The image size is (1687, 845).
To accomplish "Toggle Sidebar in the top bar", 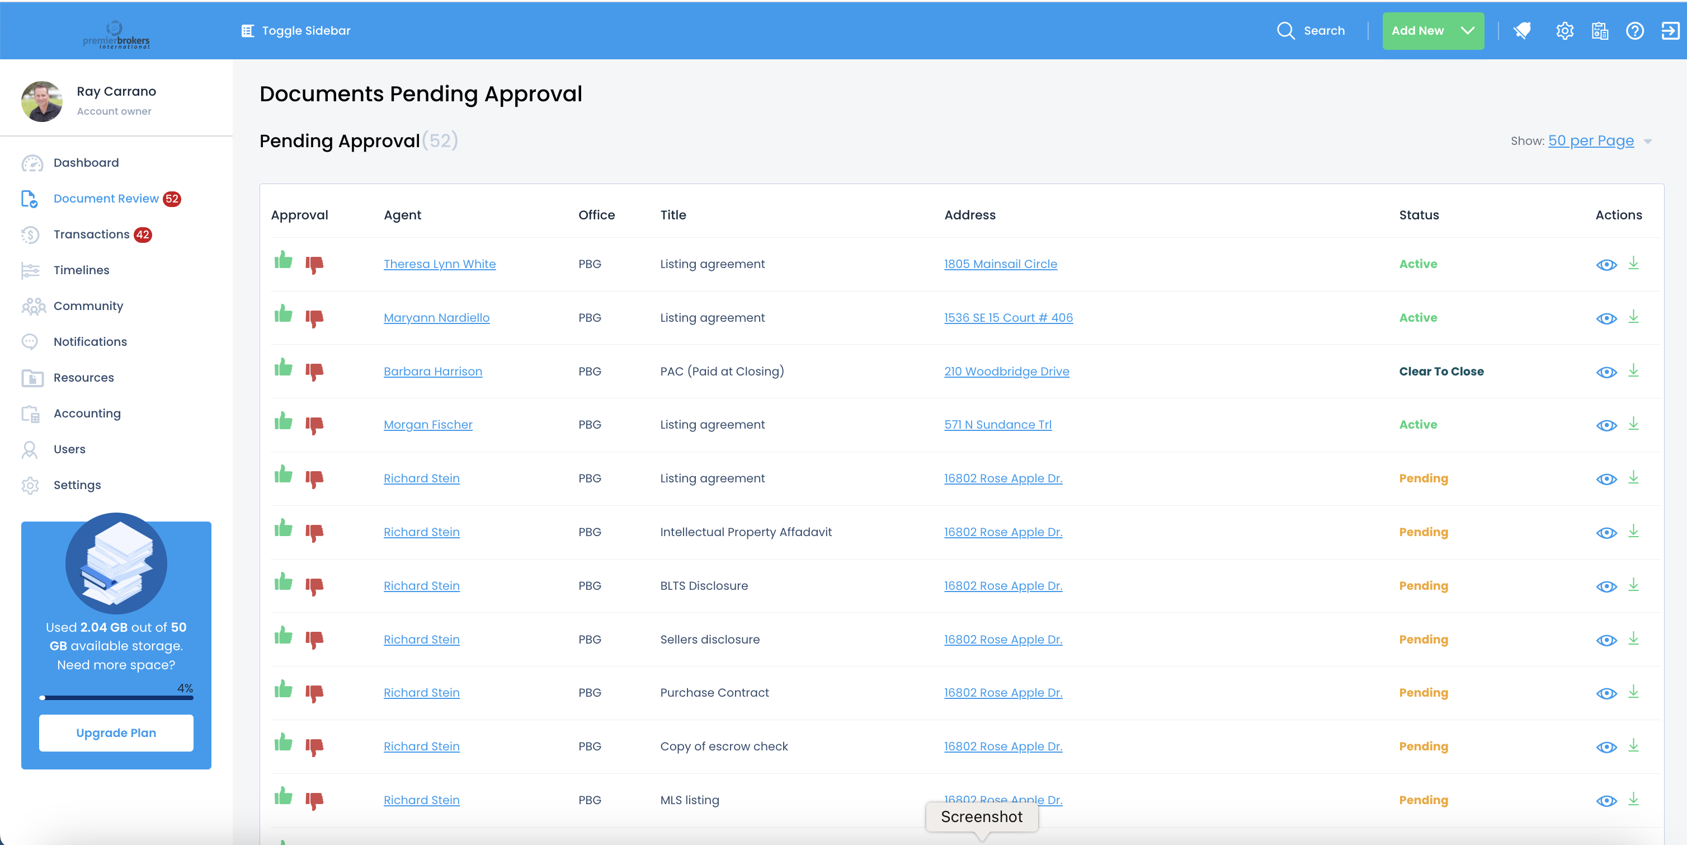I will tap(296, 31).
